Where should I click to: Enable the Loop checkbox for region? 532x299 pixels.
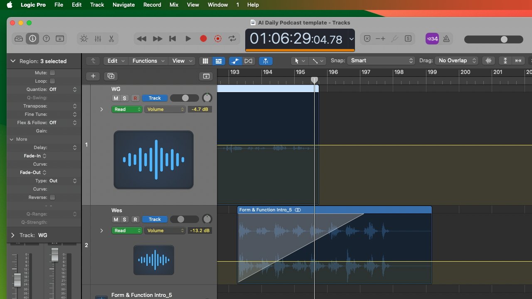[x=52, y=81]
